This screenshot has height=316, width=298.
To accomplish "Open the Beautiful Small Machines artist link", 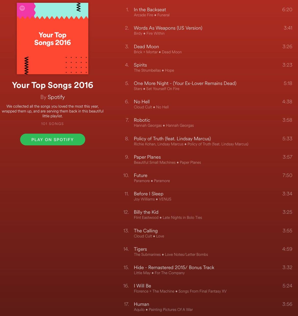I will coord(155,162).
